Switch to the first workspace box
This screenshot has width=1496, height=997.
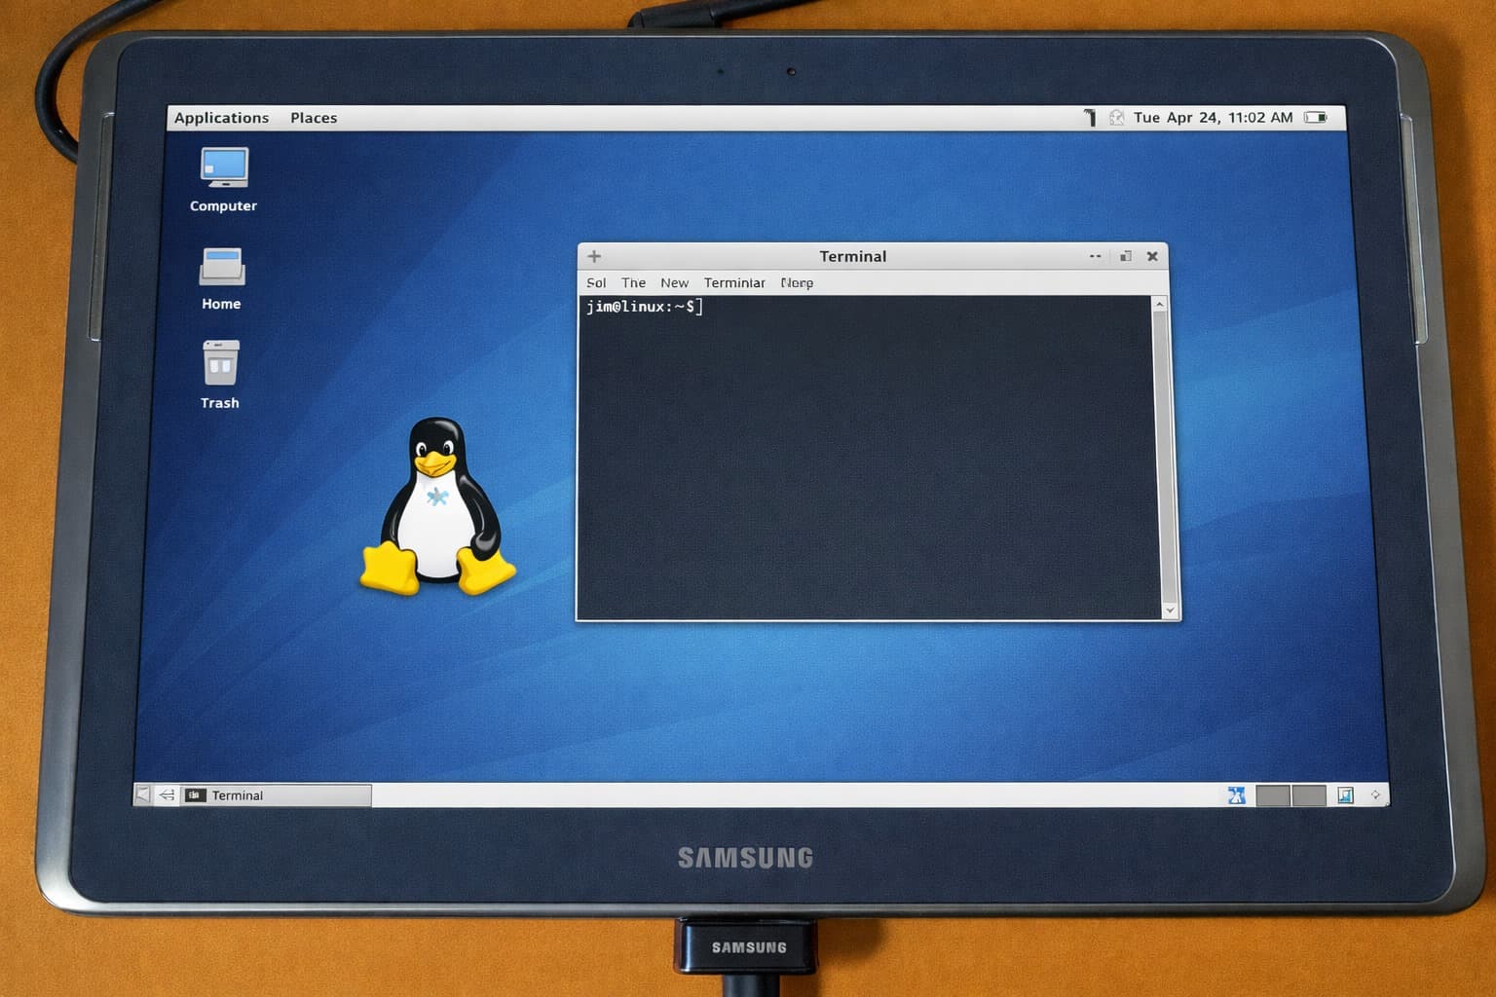point(1273,795)
